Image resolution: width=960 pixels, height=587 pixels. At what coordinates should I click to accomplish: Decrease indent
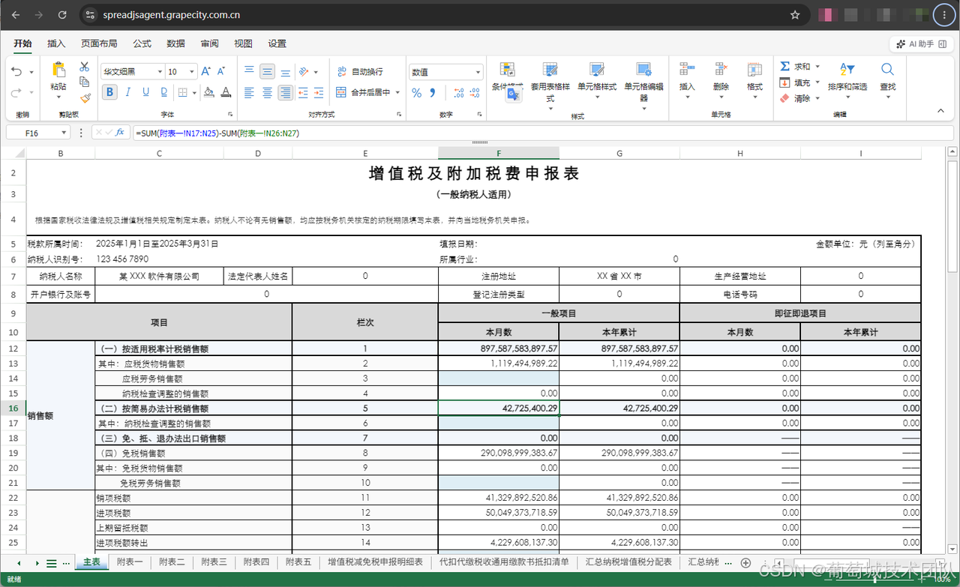tap(304, 93)
